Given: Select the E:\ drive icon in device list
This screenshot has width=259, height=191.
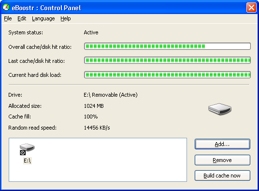Looking at the screenshot, I should coord(27,147).
